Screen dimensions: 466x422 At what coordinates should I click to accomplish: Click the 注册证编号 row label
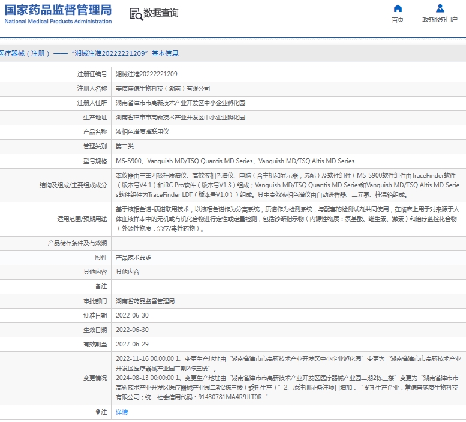[x=92, y=74]
